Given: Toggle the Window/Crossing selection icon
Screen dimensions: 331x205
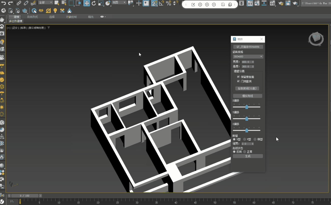Looking at the screenshot, I should click(x=78, y=3).
